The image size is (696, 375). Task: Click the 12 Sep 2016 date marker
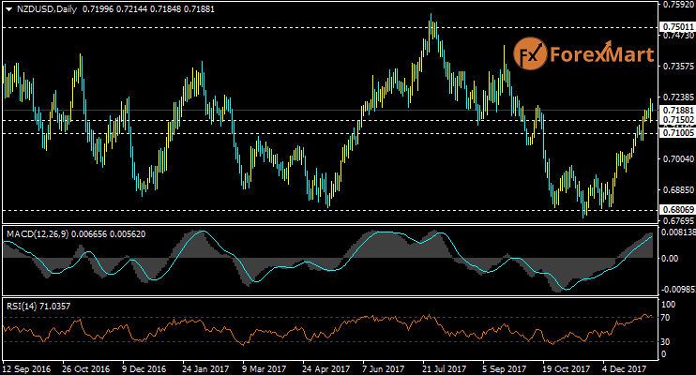pos(29,368)
